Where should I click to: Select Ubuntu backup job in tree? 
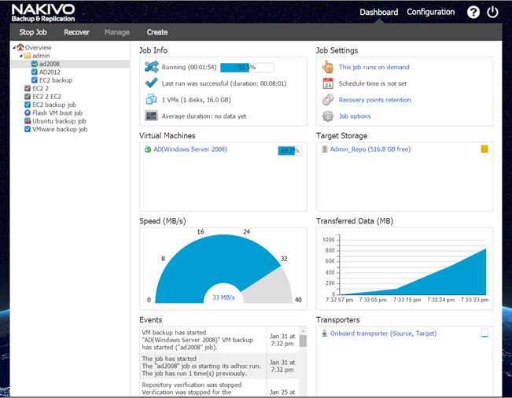[59, 121]
